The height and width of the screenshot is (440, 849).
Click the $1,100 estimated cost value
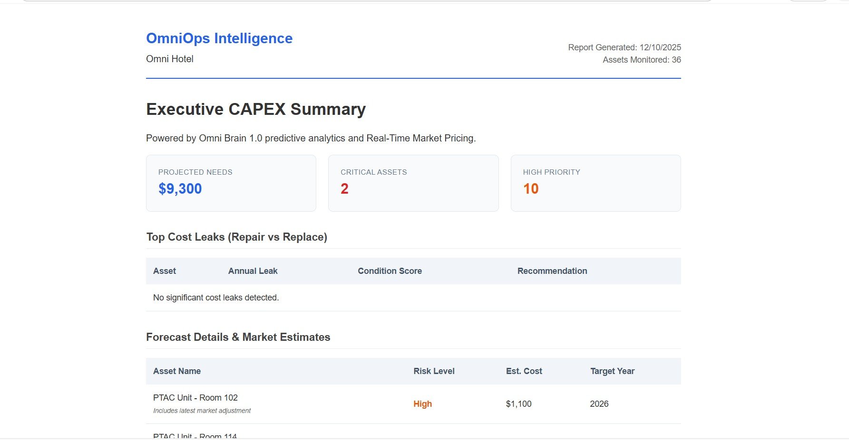coord(518,404)
